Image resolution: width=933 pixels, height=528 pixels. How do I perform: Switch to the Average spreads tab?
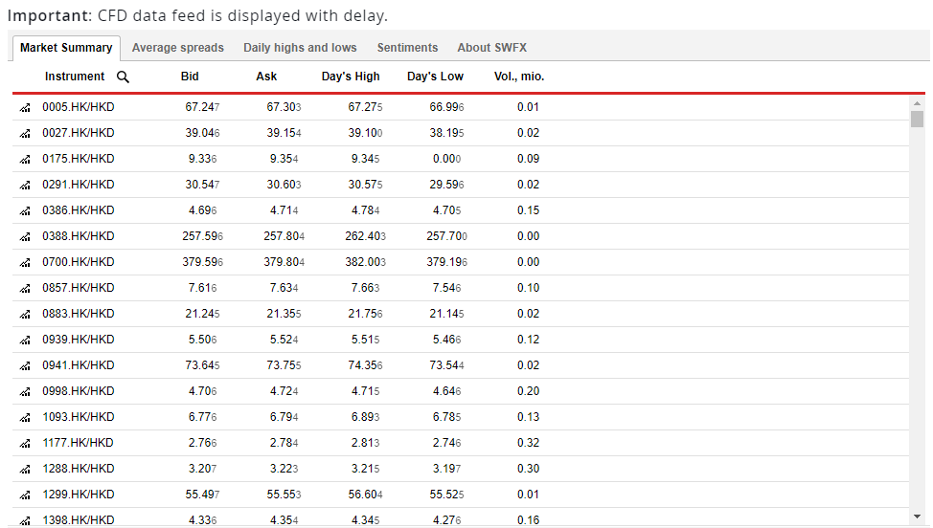pos(178,48)
